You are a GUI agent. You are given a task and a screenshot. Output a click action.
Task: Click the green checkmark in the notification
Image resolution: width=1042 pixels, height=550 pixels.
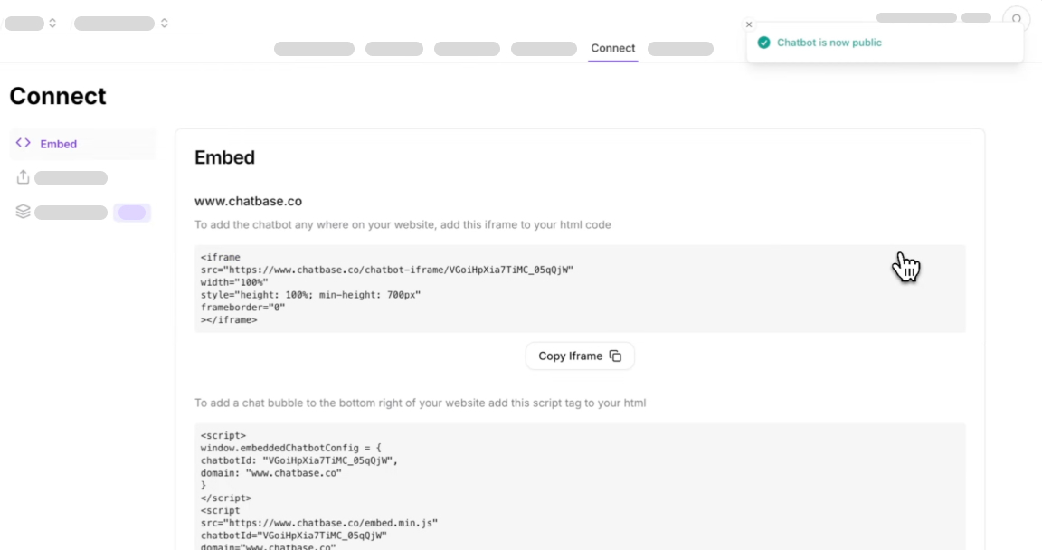point(763,43)
